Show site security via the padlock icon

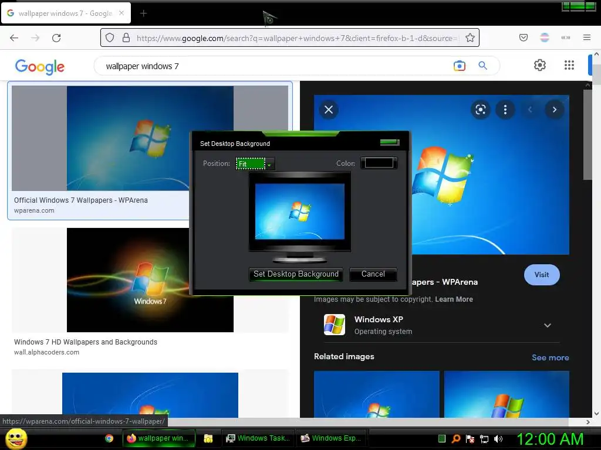(x=126, y=37)
